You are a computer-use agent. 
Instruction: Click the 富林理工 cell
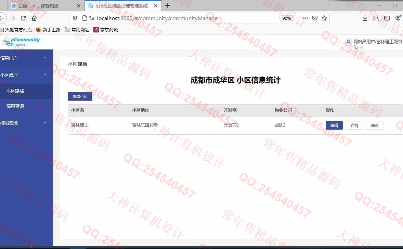[80, 125]
